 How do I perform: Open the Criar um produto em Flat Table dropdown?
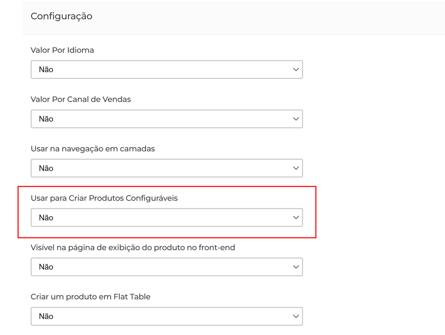[x=166, y=316]
